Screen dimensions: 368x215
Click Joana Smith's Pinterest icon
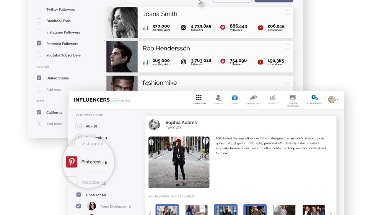(x=223, y=27)
